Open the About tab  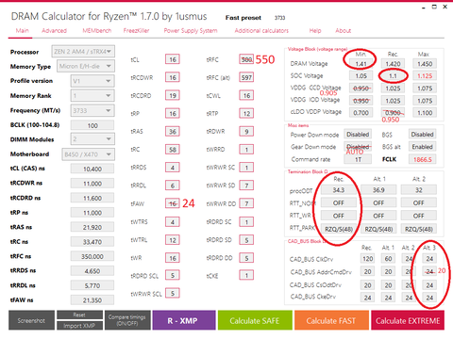click(x=343, y=31)
